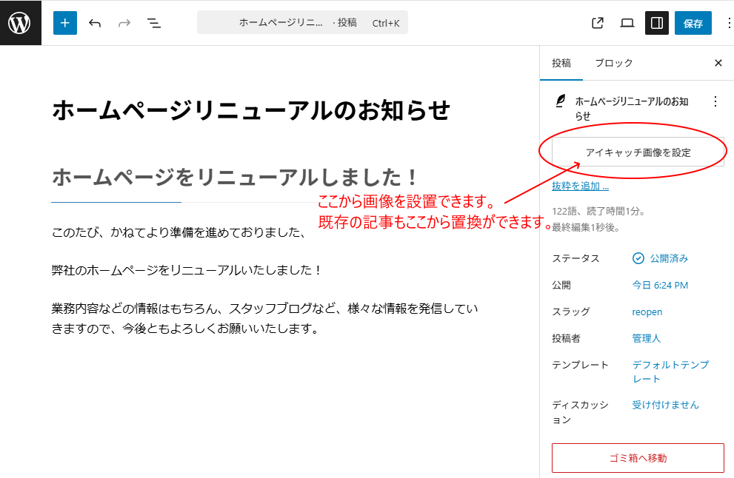The height and width of the screenshot is (478, 734).
Task: Click the 抜粋を追加 link
Action: coord(580,186)
